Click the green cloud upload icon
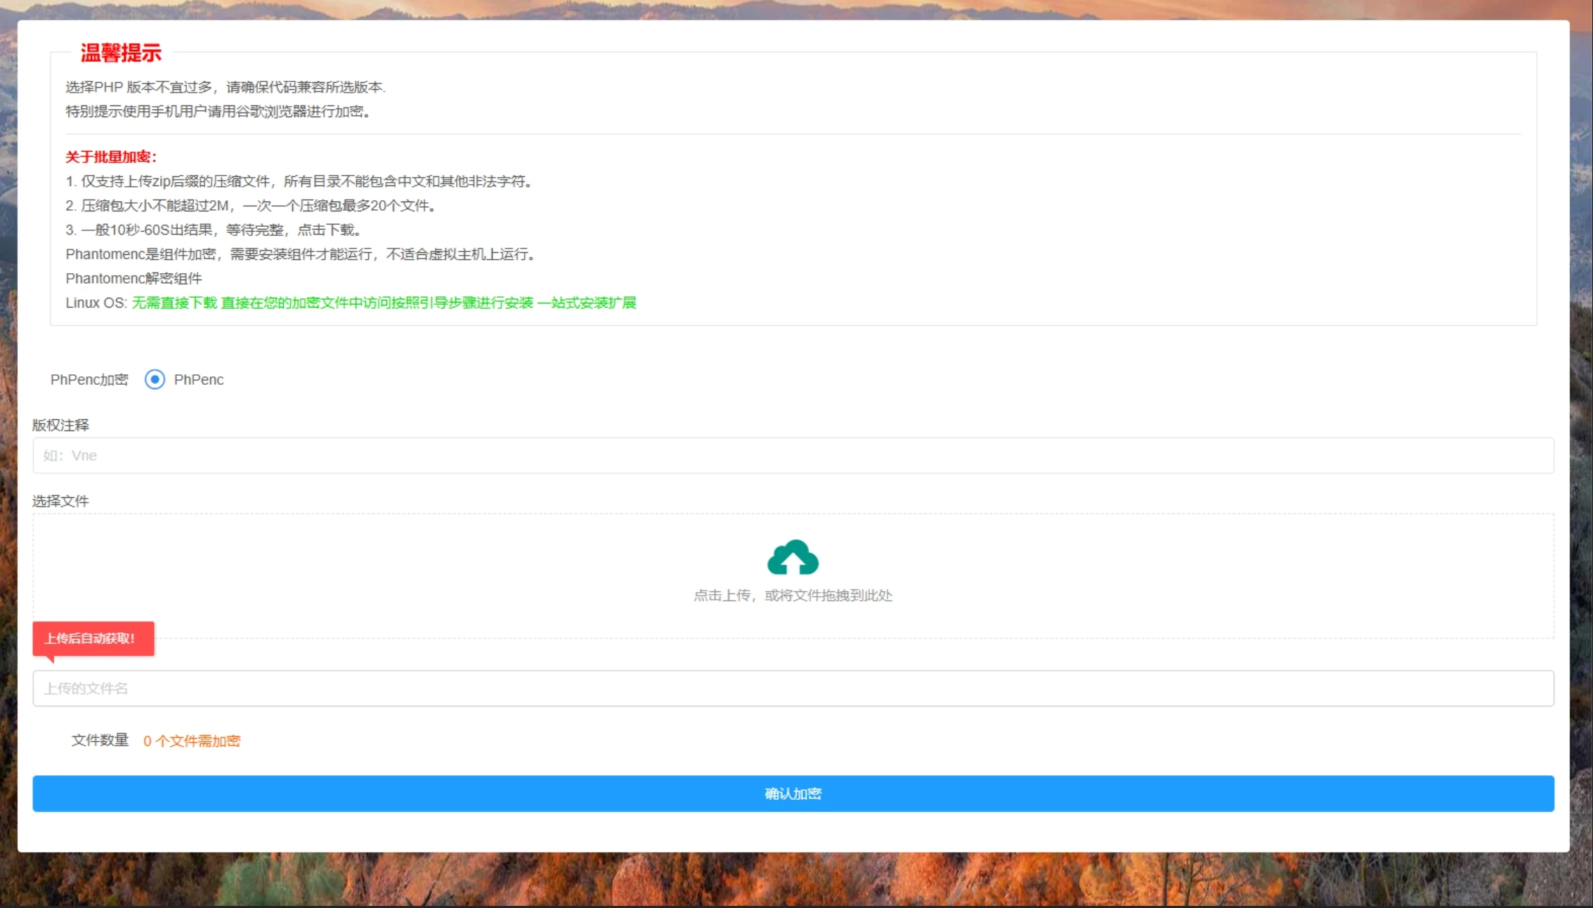 pyautogui.click(x=793, y=557)
